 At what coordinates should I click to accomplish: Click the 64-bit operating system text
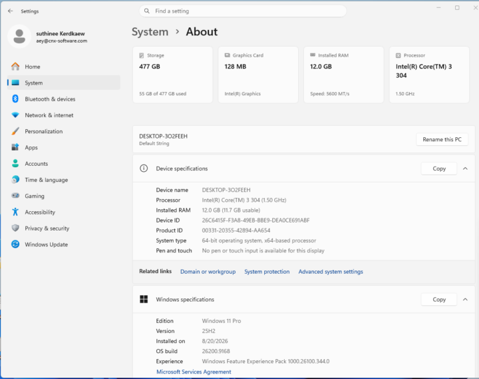[259, 240]
